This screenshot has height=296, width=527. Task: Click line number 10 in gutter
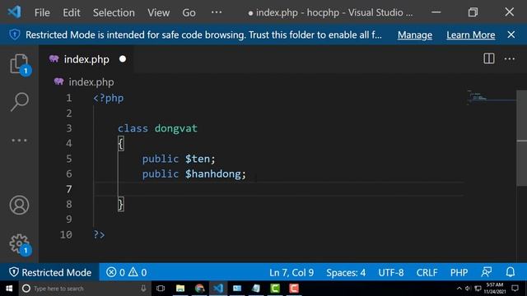[66, 234]
